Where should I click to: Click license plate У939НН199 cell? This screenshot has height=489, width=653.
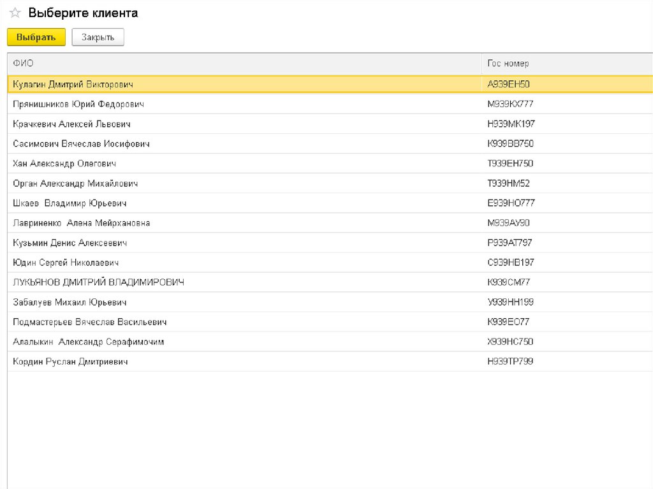pyautogui.click(x=510, y=302)
